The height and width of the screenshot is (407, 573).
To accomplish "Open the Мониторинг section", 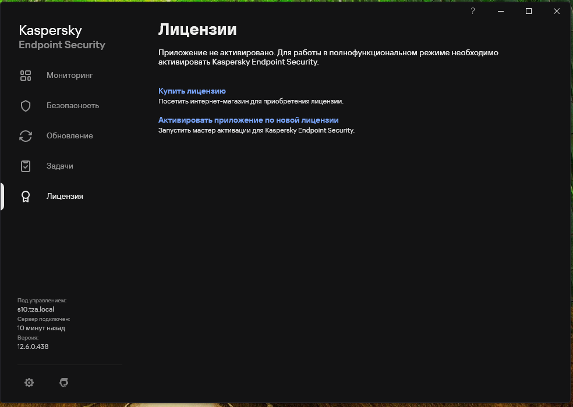I will pyautogui.click(x=70, y=75).
